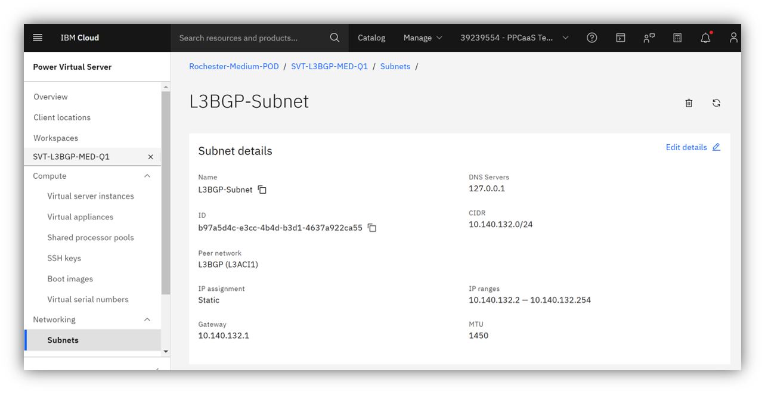
Task: Open the help menu
Action: pos(591,38)
